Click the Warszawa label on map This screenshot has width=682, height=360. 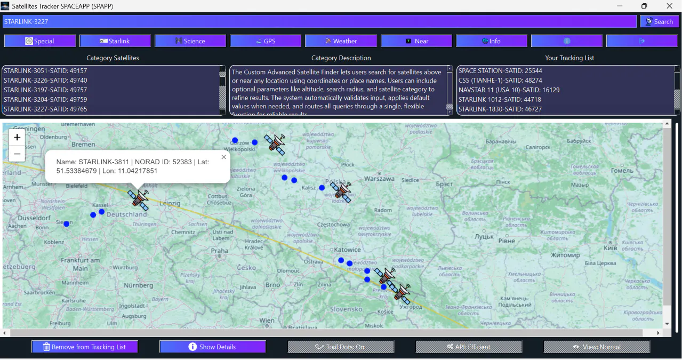pos(379,179)
